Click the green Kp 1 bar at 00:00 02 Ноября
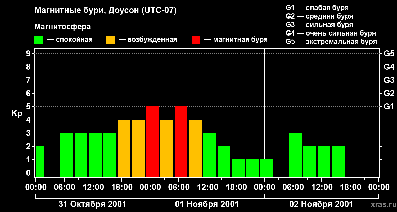The height and width of the screenshot is (212, 397). point(267,168)
